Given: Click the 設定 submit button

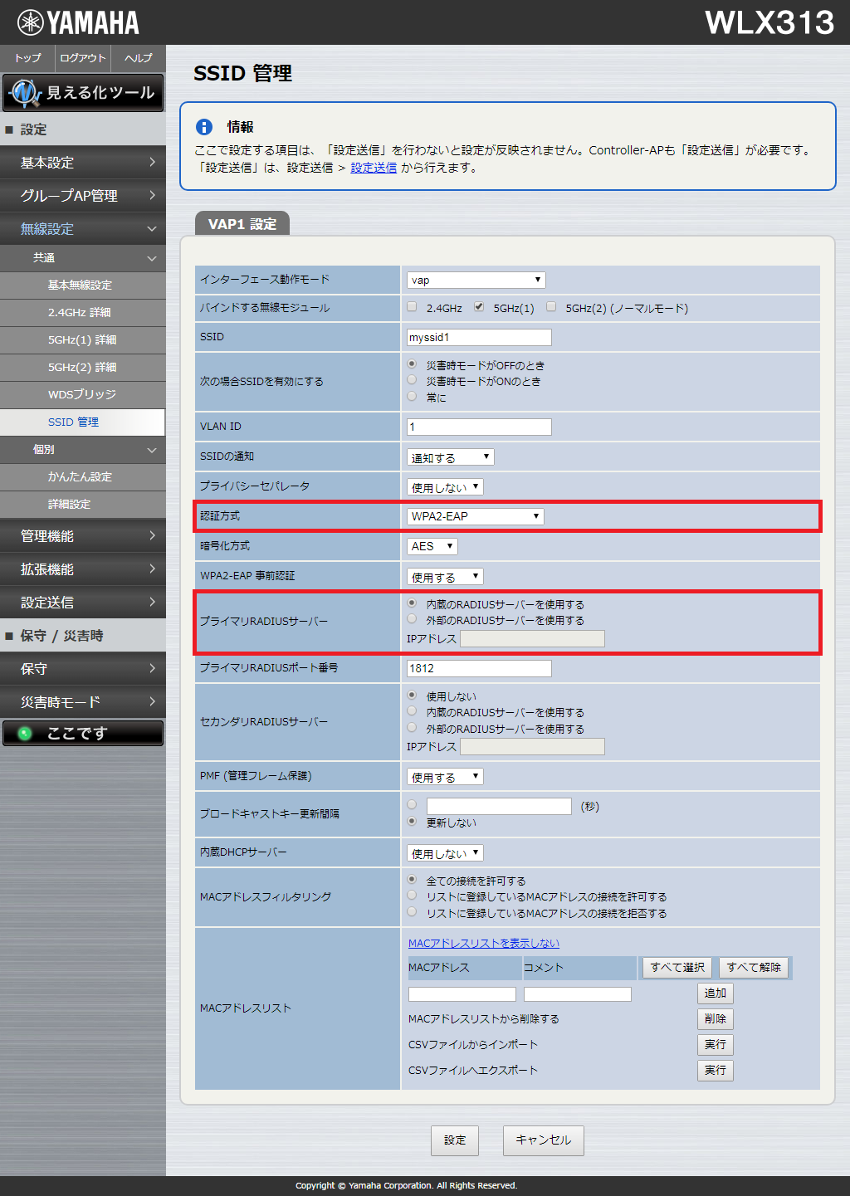Looking at the screenshot, I should (x=455, y=1140).
